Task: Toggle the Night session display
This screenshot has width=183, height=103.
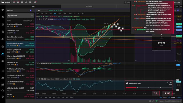Action: click(165, 97)
